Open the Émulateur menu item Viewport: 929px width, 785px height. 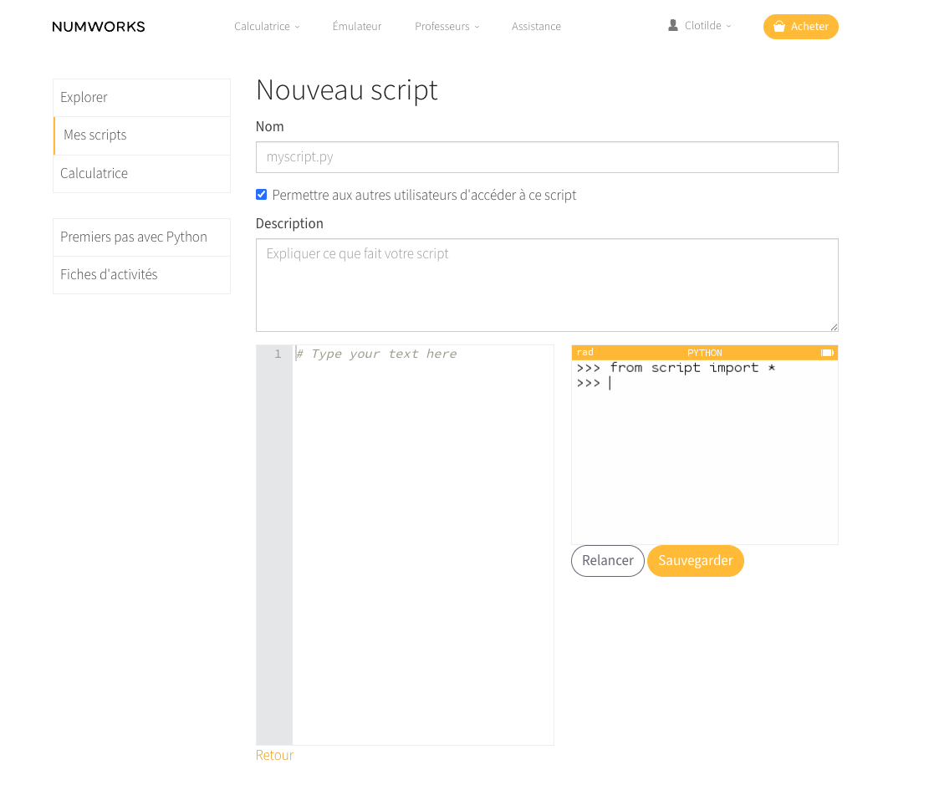357,26
